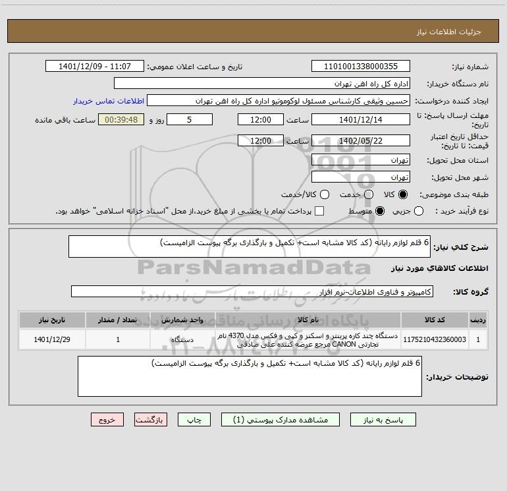Select the خدمت radio button

(369, 194)
